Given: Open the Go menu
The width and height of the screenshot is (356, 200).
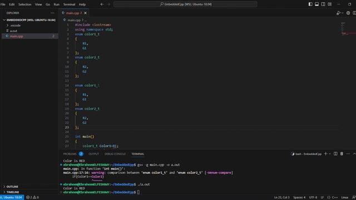Looking at the screenshot, I should coord(48,4).
